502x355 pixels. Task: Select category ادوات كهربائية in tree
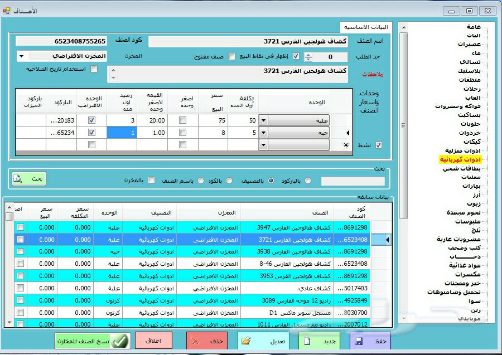(460, 159)
